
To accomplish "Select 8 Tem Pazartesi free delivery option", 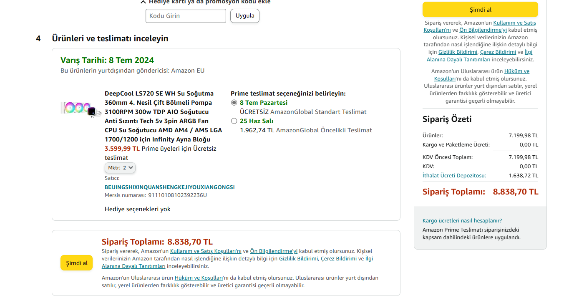I will point(234,103).
